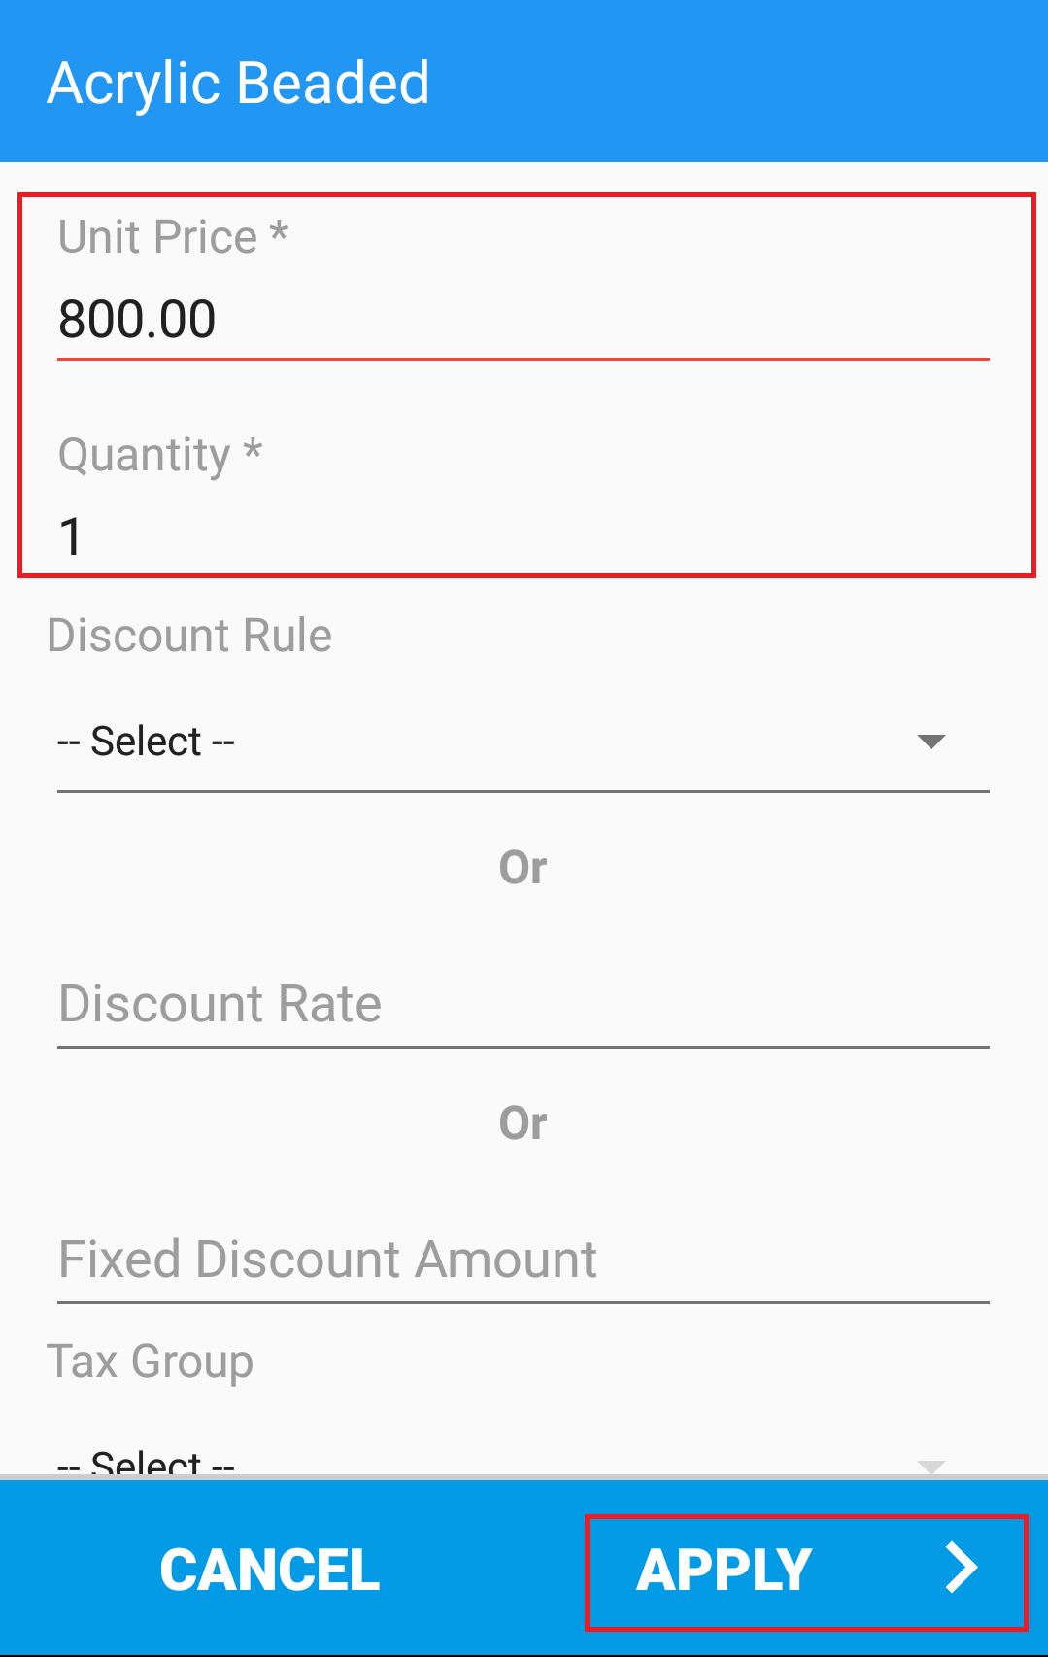Tap the Tax Group dropdown triangle icon
The height and width of the screenshot is (1657, 1048).
[x=931, y=1466]
